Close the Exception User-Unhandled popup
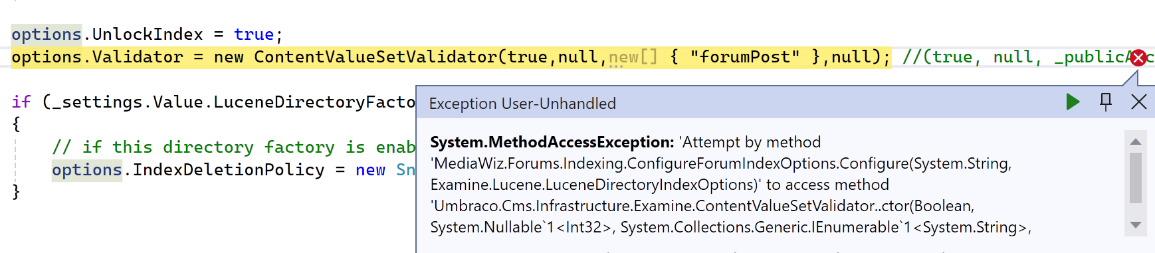Viewport: 1155px width, 253px height. coord(1138,102)
